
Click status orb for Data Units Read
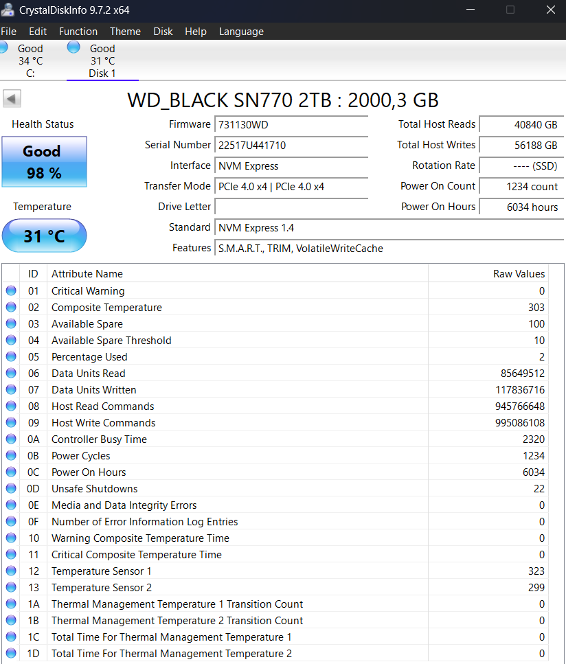(x=11, y=373)
